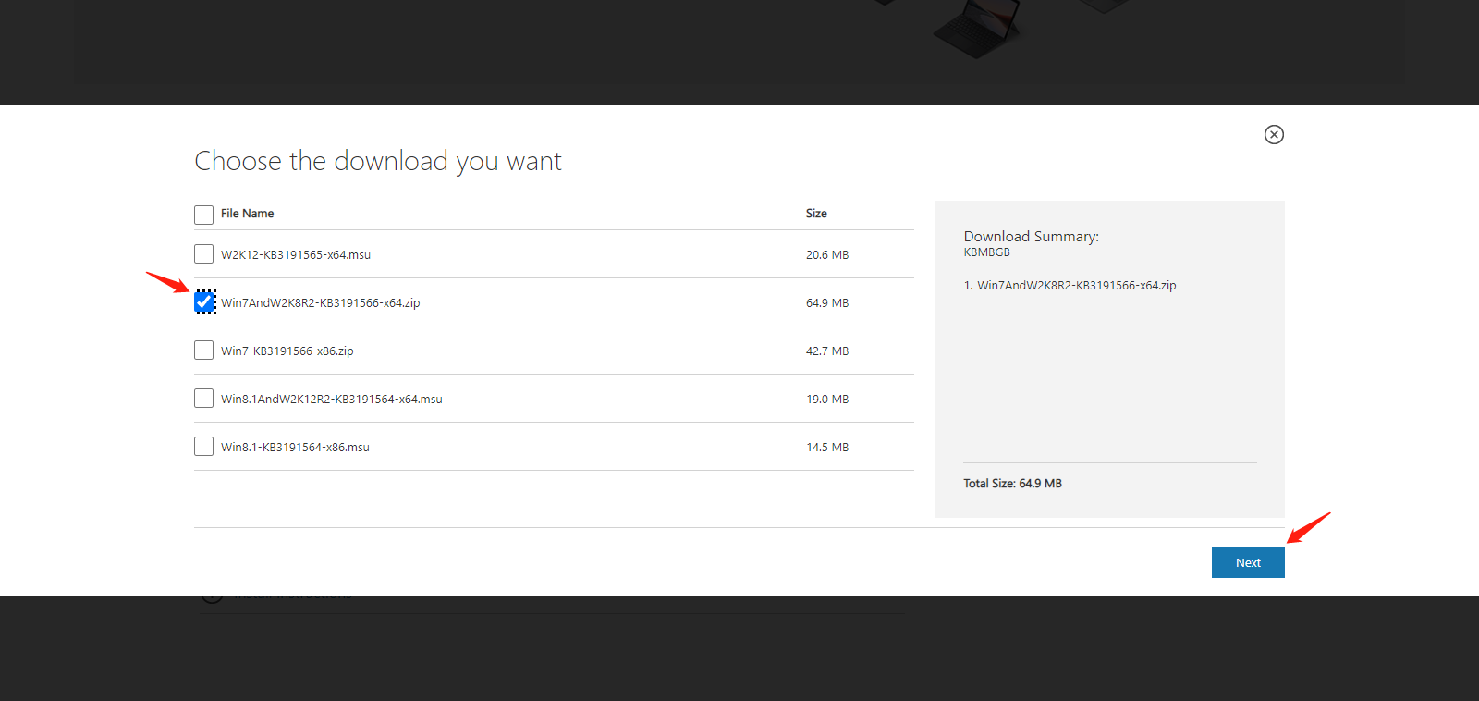The image size is (1479, 701).
Task: Click the File Name column header
Action: [247, 214]
